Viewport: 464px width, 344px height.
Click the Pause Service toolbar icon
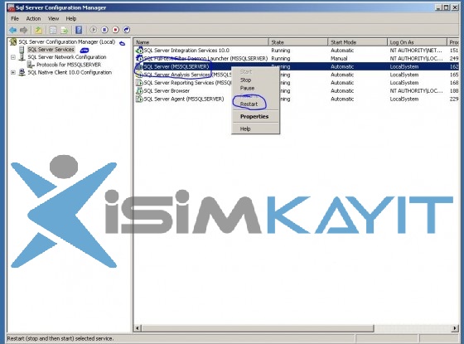click(x=104, y=30)
